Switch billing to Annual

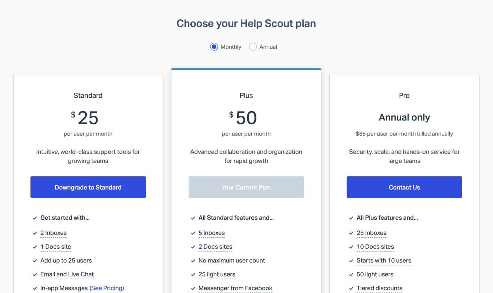pos(253,47)
